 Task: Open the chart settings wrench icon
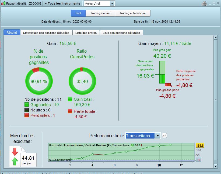tap(164, 136)
